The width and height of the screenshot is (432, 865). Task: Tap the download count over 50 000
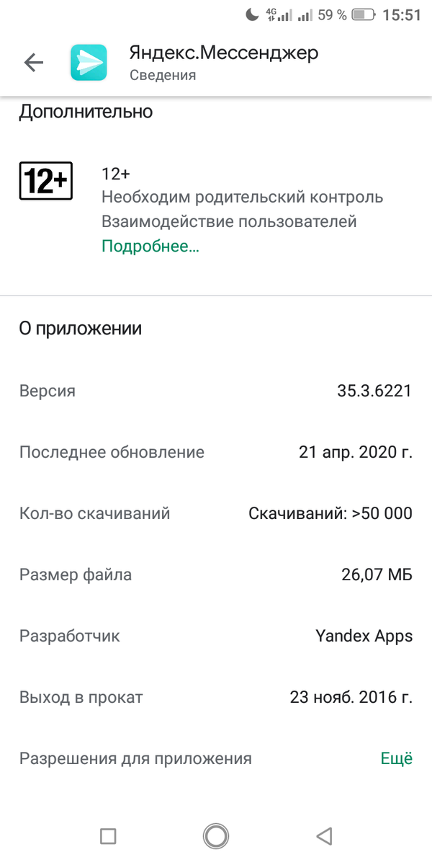[331, 513]
